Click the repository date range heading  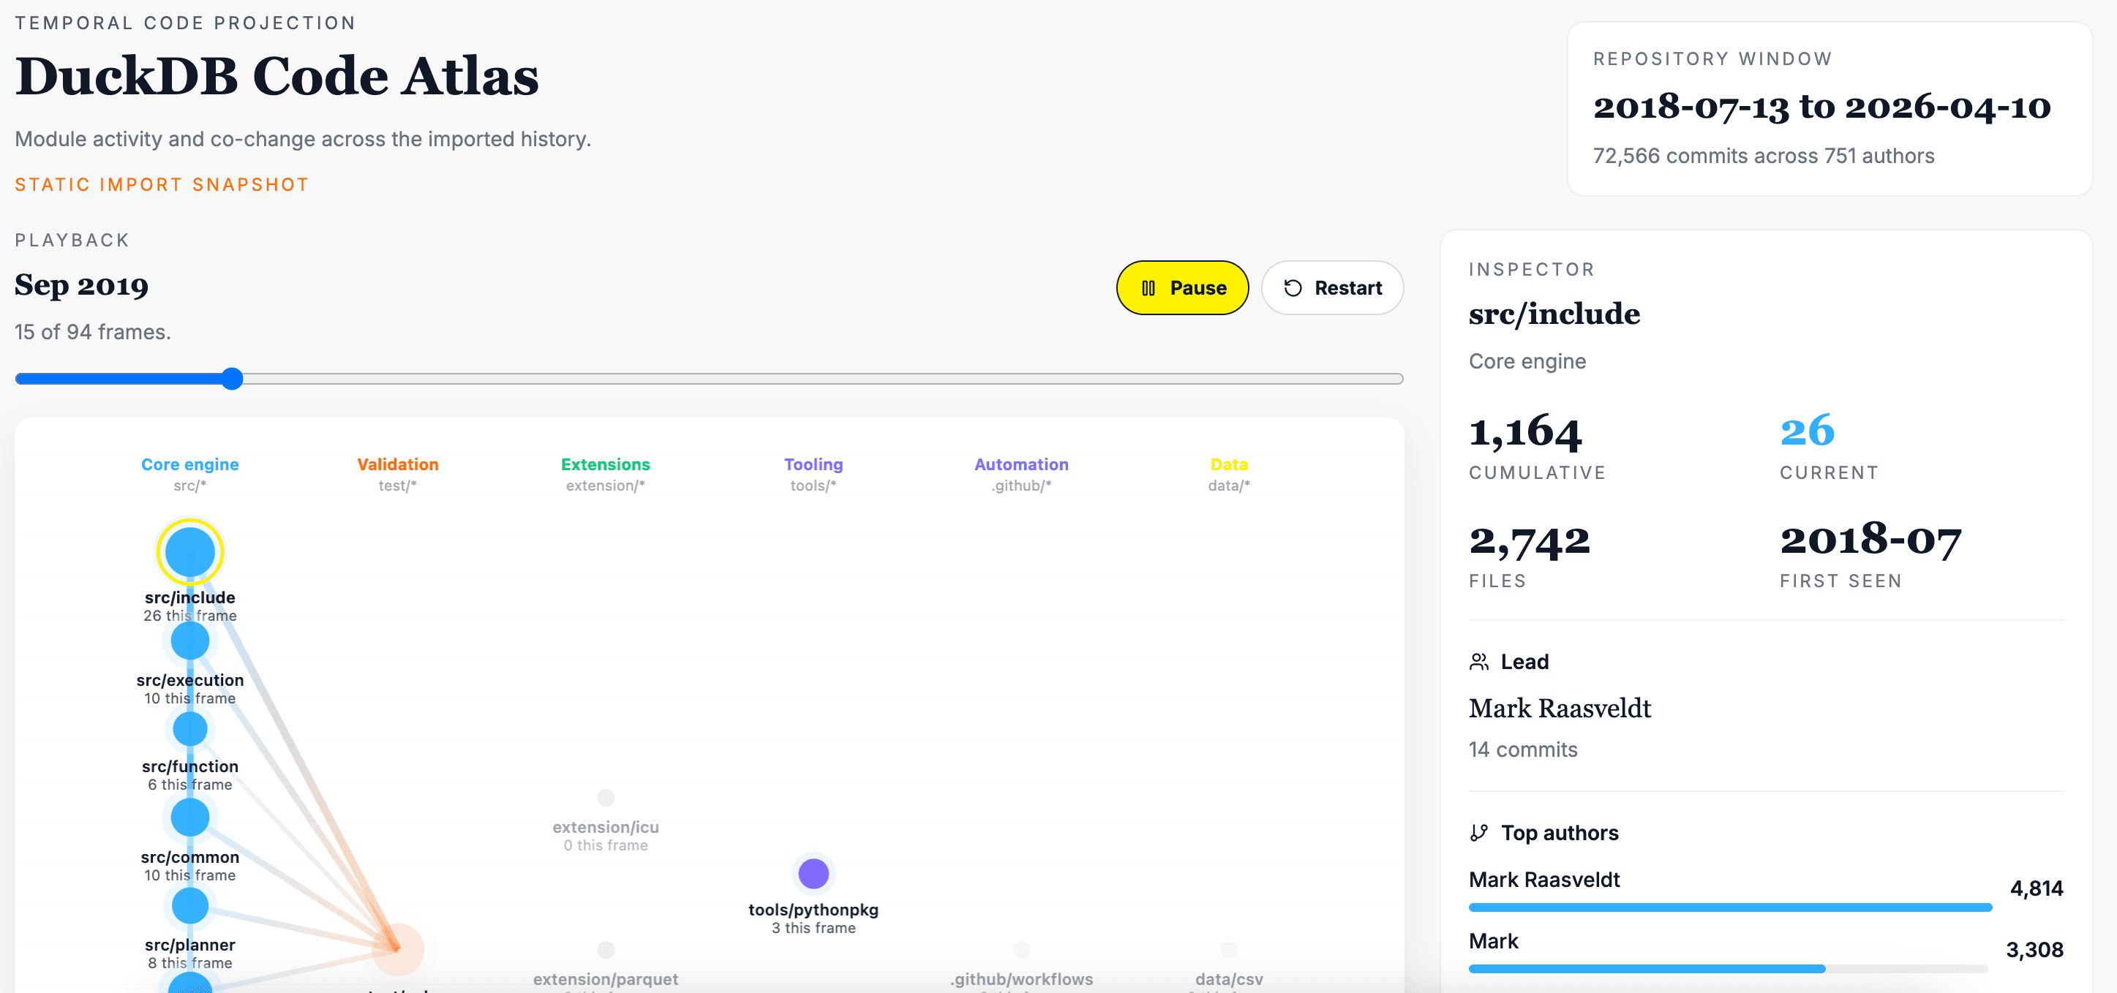coord(1821,107)
